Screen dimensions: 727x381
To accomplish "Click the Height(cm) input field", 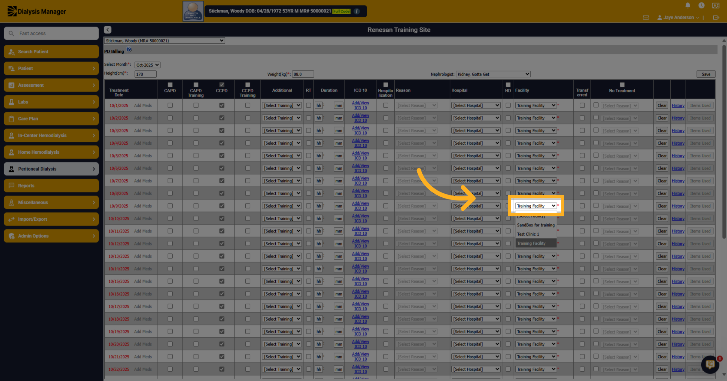I will tap(145, 74).
